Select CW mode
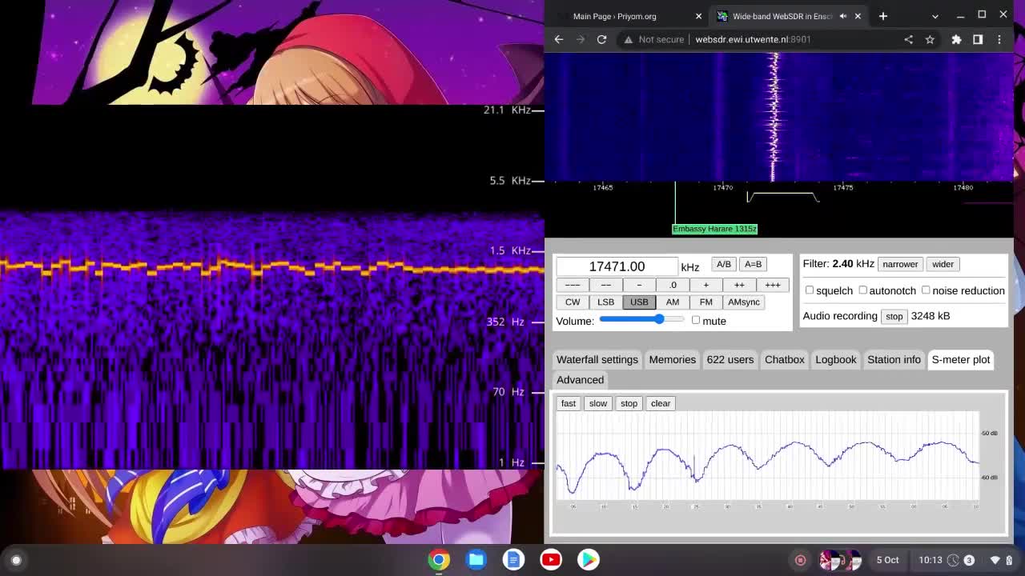The height and width of the screenshot is (576, 1025). 573,302
